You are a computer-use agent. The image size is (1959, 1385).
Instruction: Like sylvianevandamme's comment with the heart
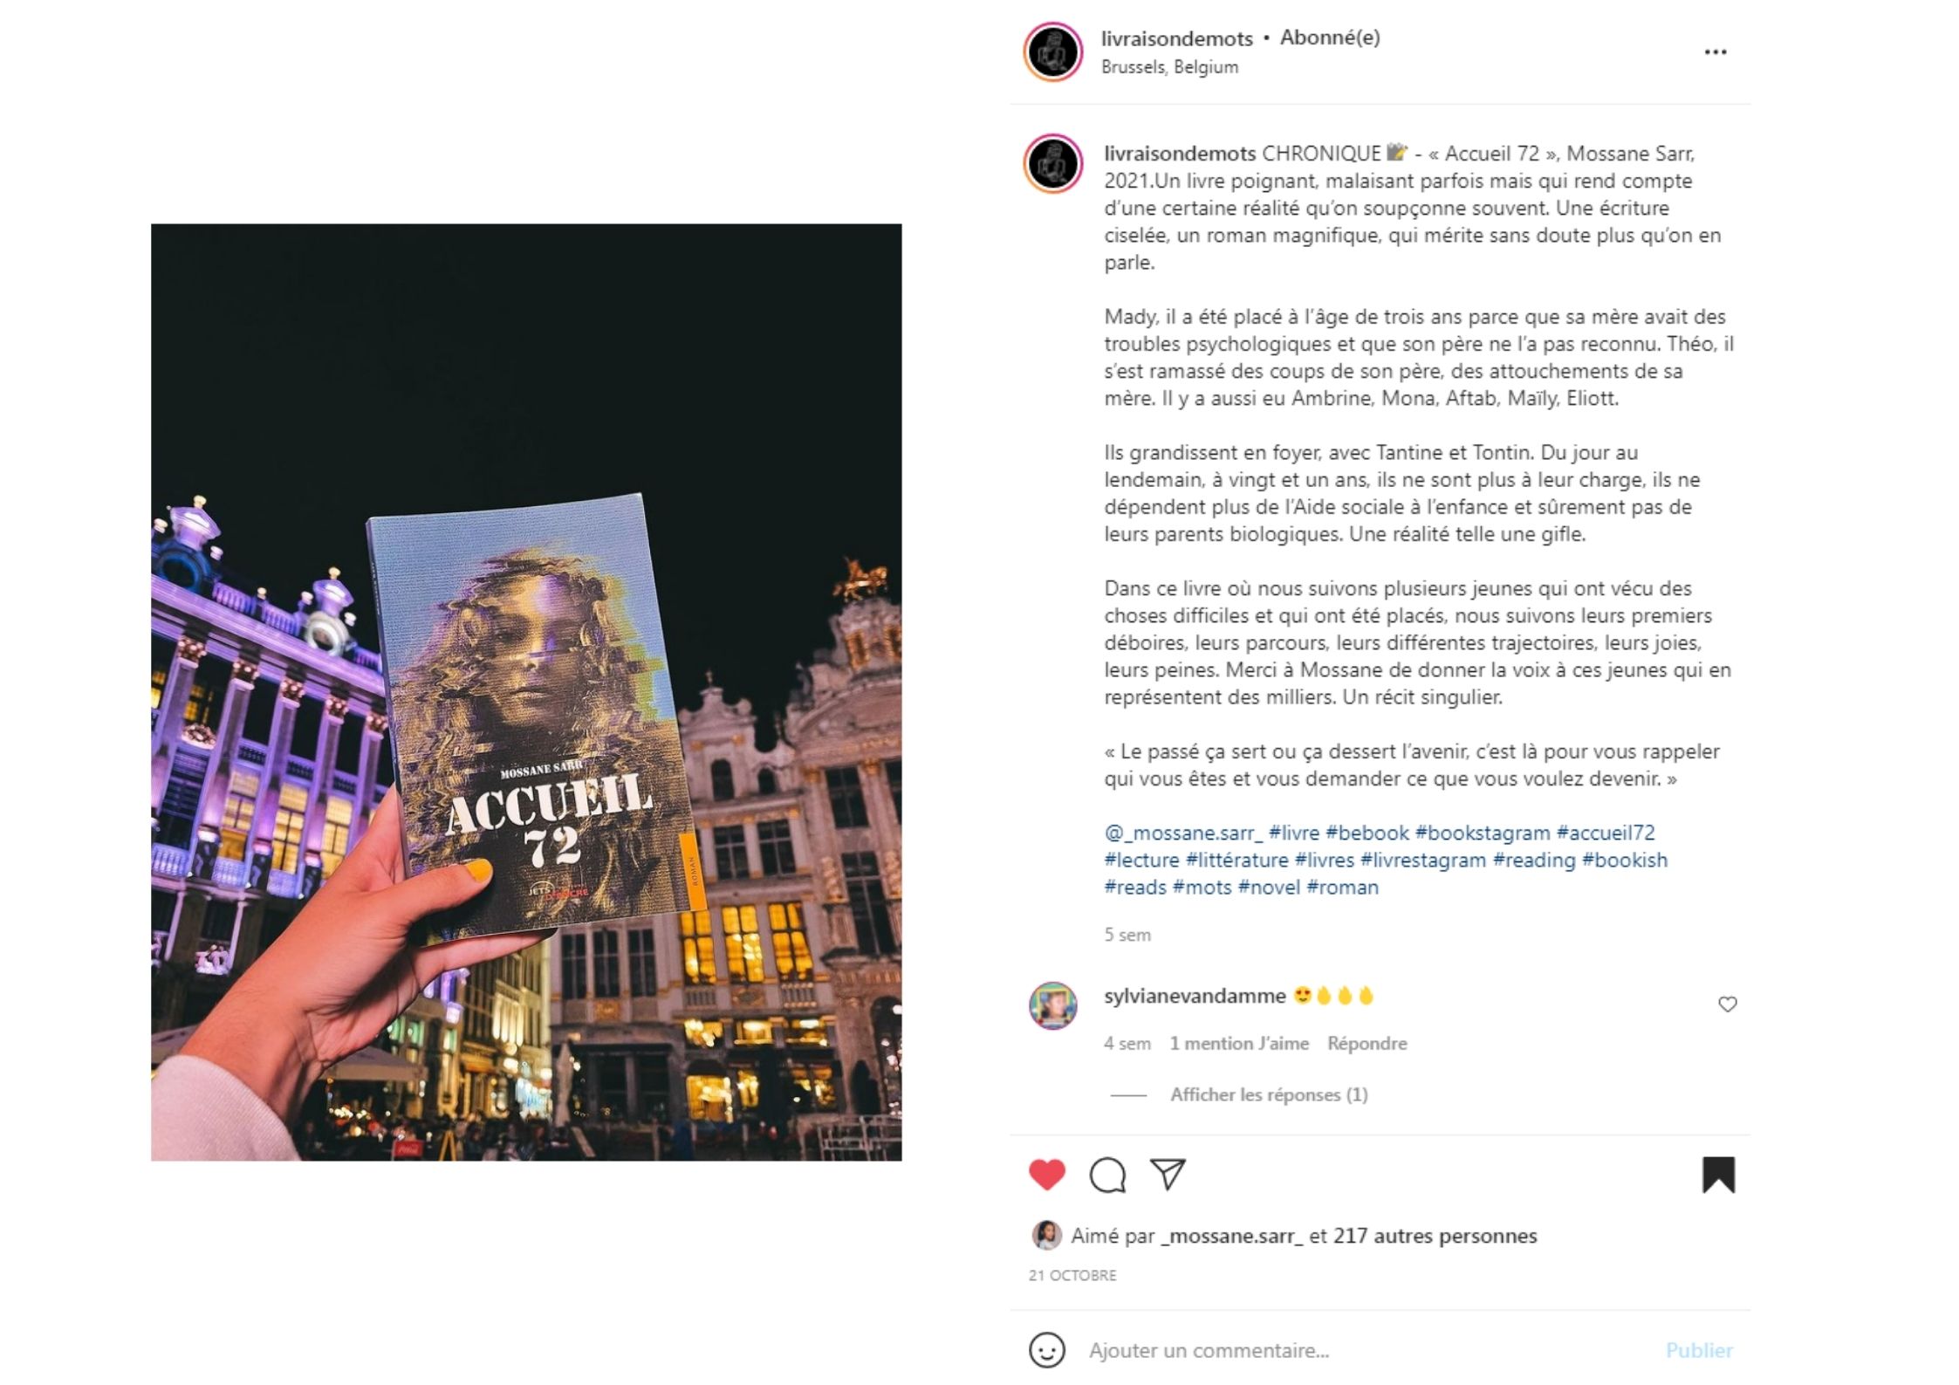pos(1727,1004)
